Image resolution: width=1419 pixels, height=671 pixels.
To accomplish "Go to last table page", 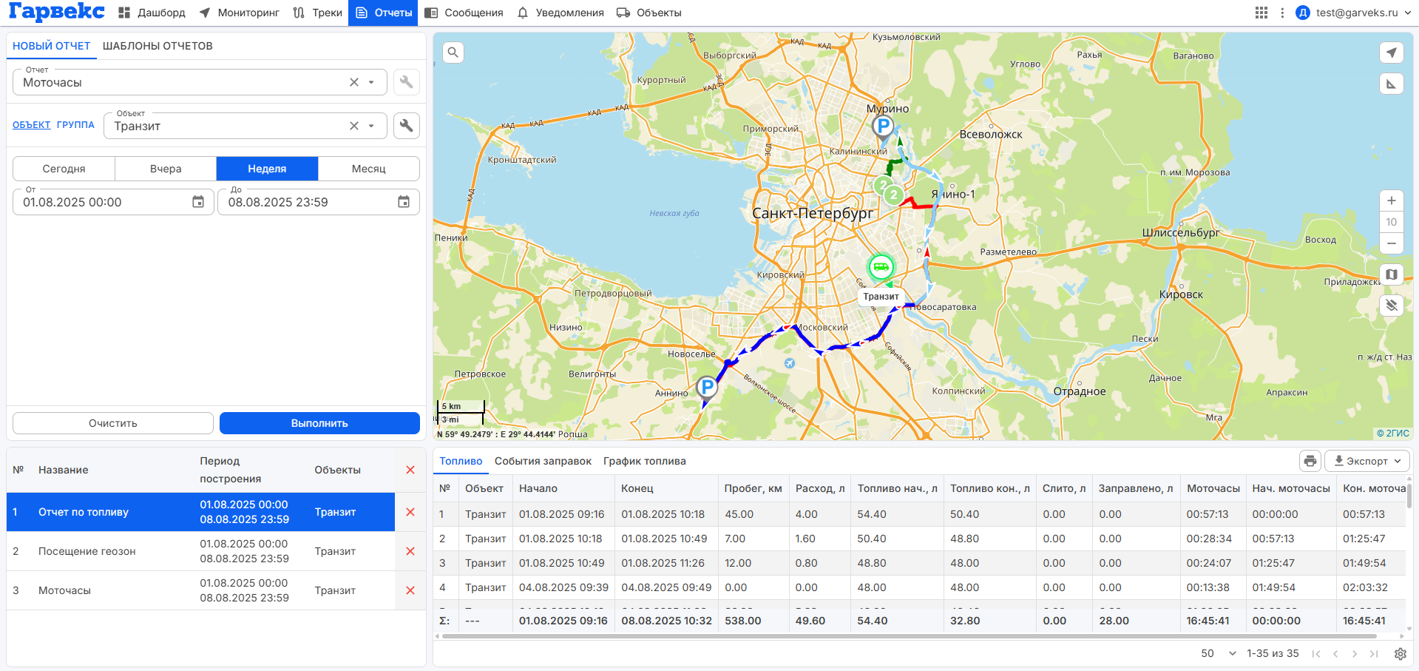I will pyautogui.click(x=1374, y=654).
